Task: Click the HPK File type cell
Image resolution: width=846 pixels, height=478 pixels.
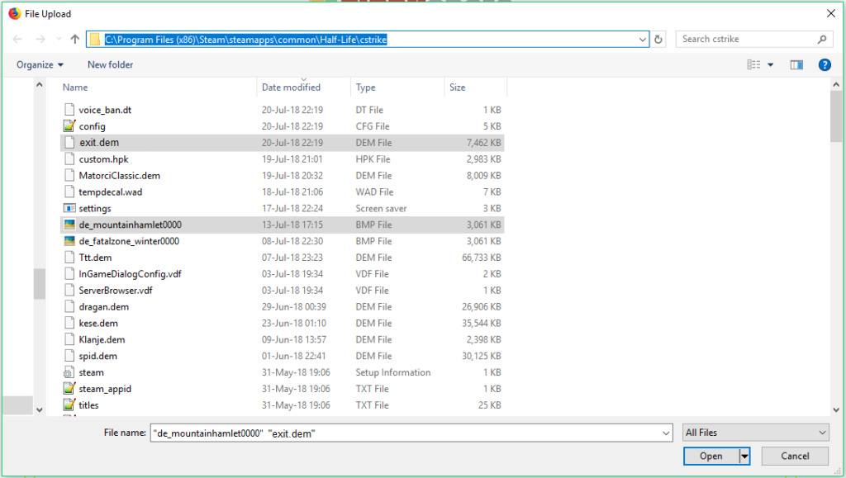Action: pyautogui.click(x=373, y=159)
